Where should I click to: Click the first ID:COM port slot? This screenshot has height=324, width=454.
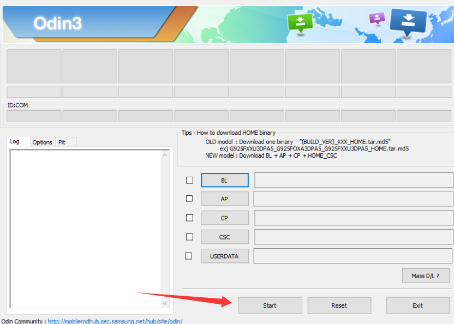(34, 116)
